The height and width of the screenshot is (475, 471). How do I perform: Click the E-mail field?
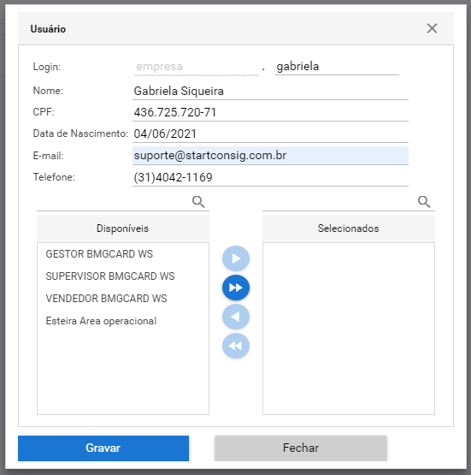tap(270, 156)
